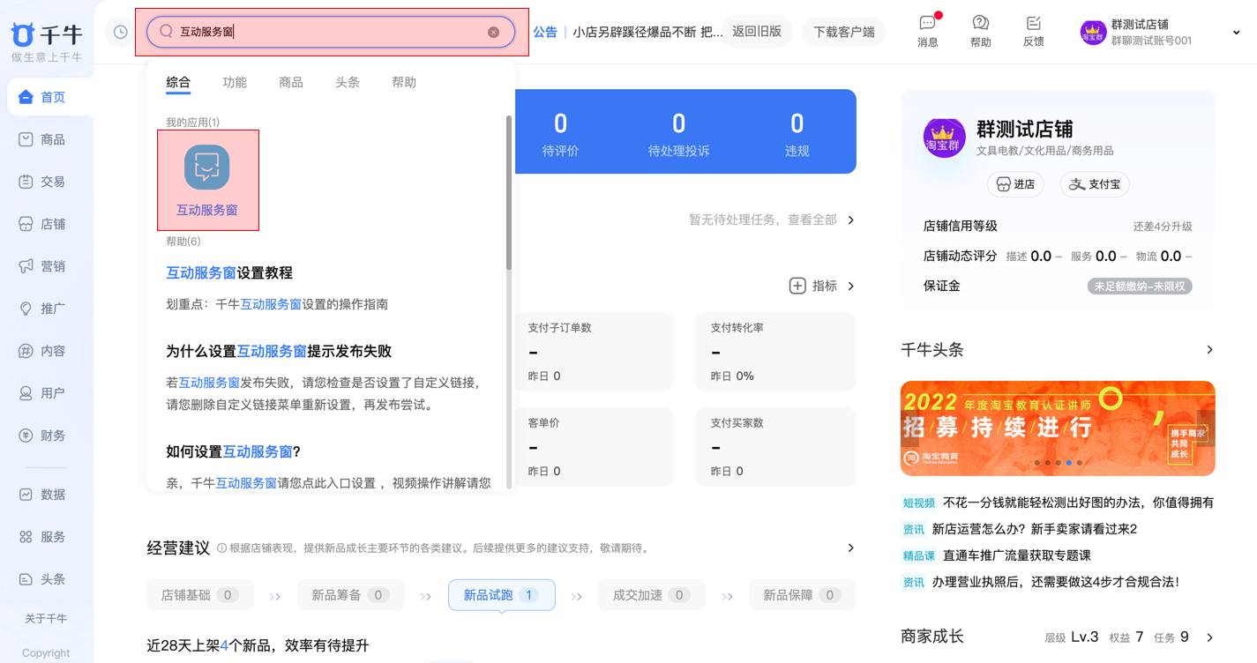Select 店铺基础 stage tab
Viewport: 1257px width, 663px height.
(200, 595)
